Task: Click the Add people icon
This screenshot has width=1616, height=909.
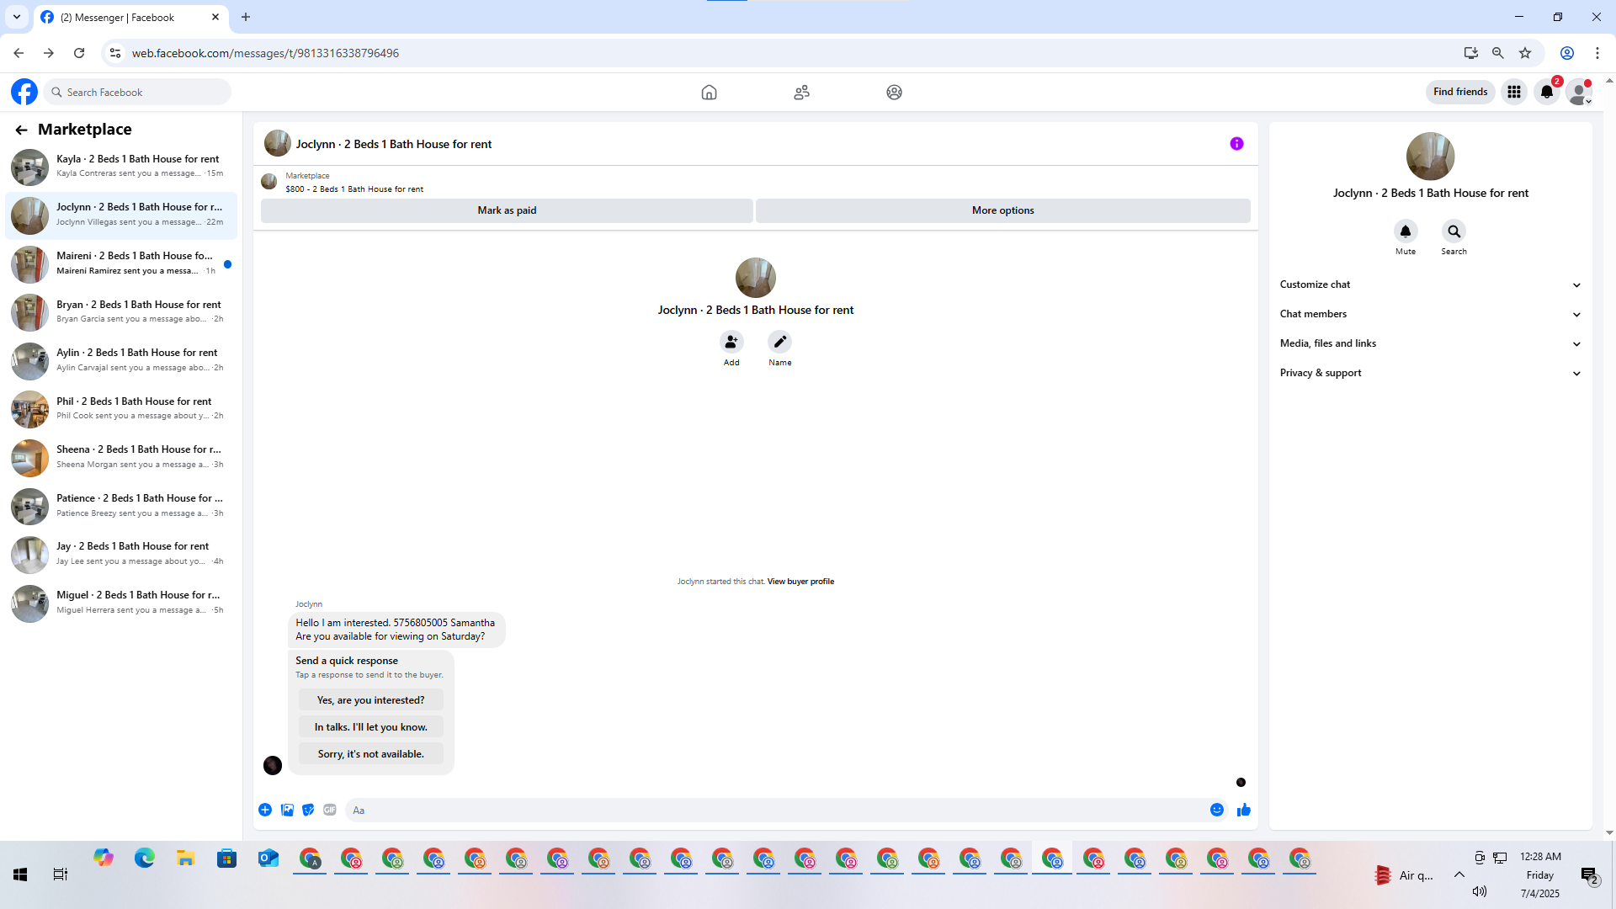Action: tap(731, 342)
